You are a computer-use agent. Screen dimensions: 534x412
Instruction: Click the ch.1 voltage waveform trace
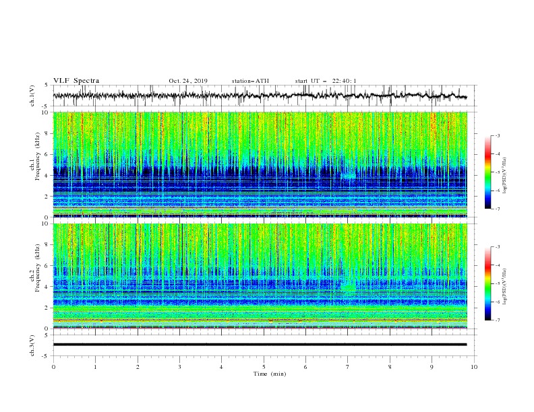[260, 96]
